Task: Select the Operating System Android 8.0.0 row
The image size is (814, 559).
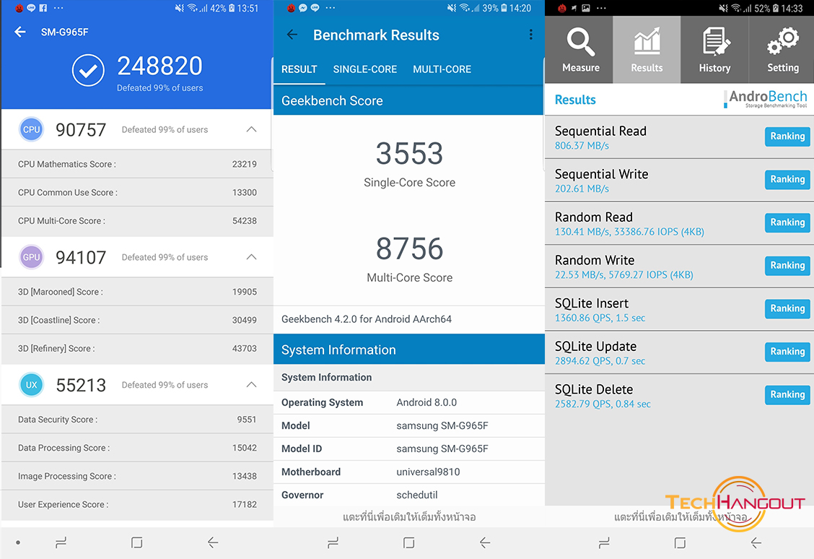Action: click(x=409, y=402)
